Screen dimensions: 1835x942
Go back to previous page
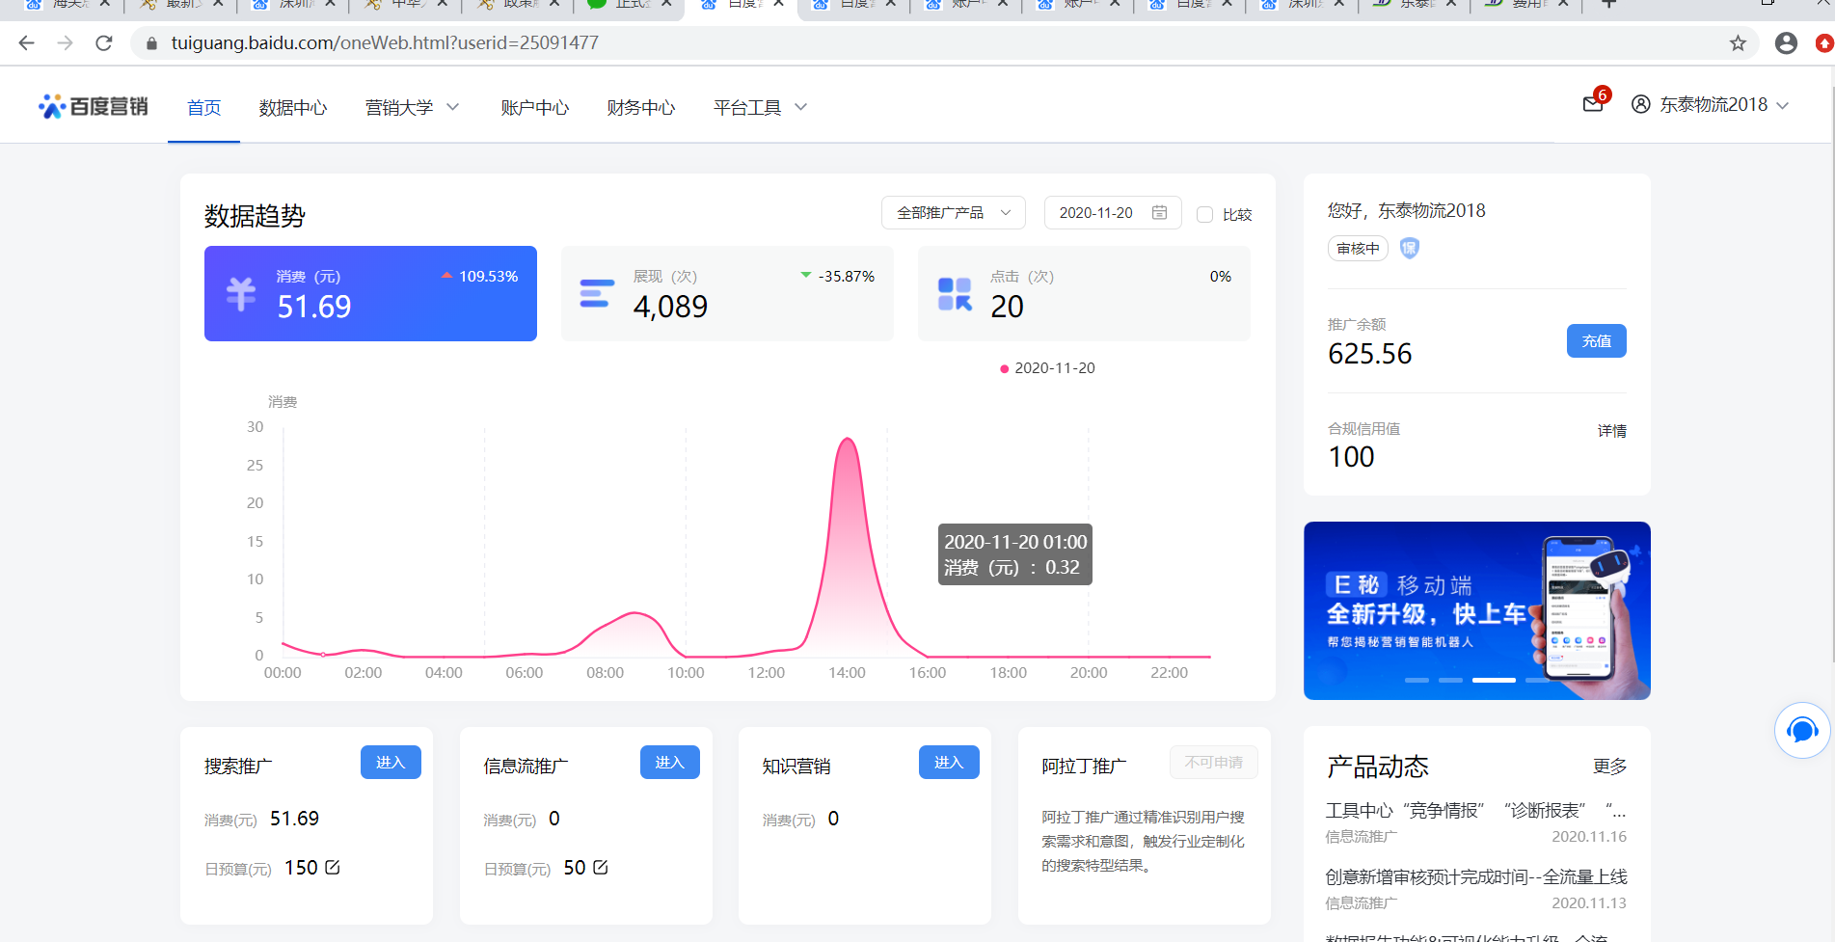[x=26, y=42]
